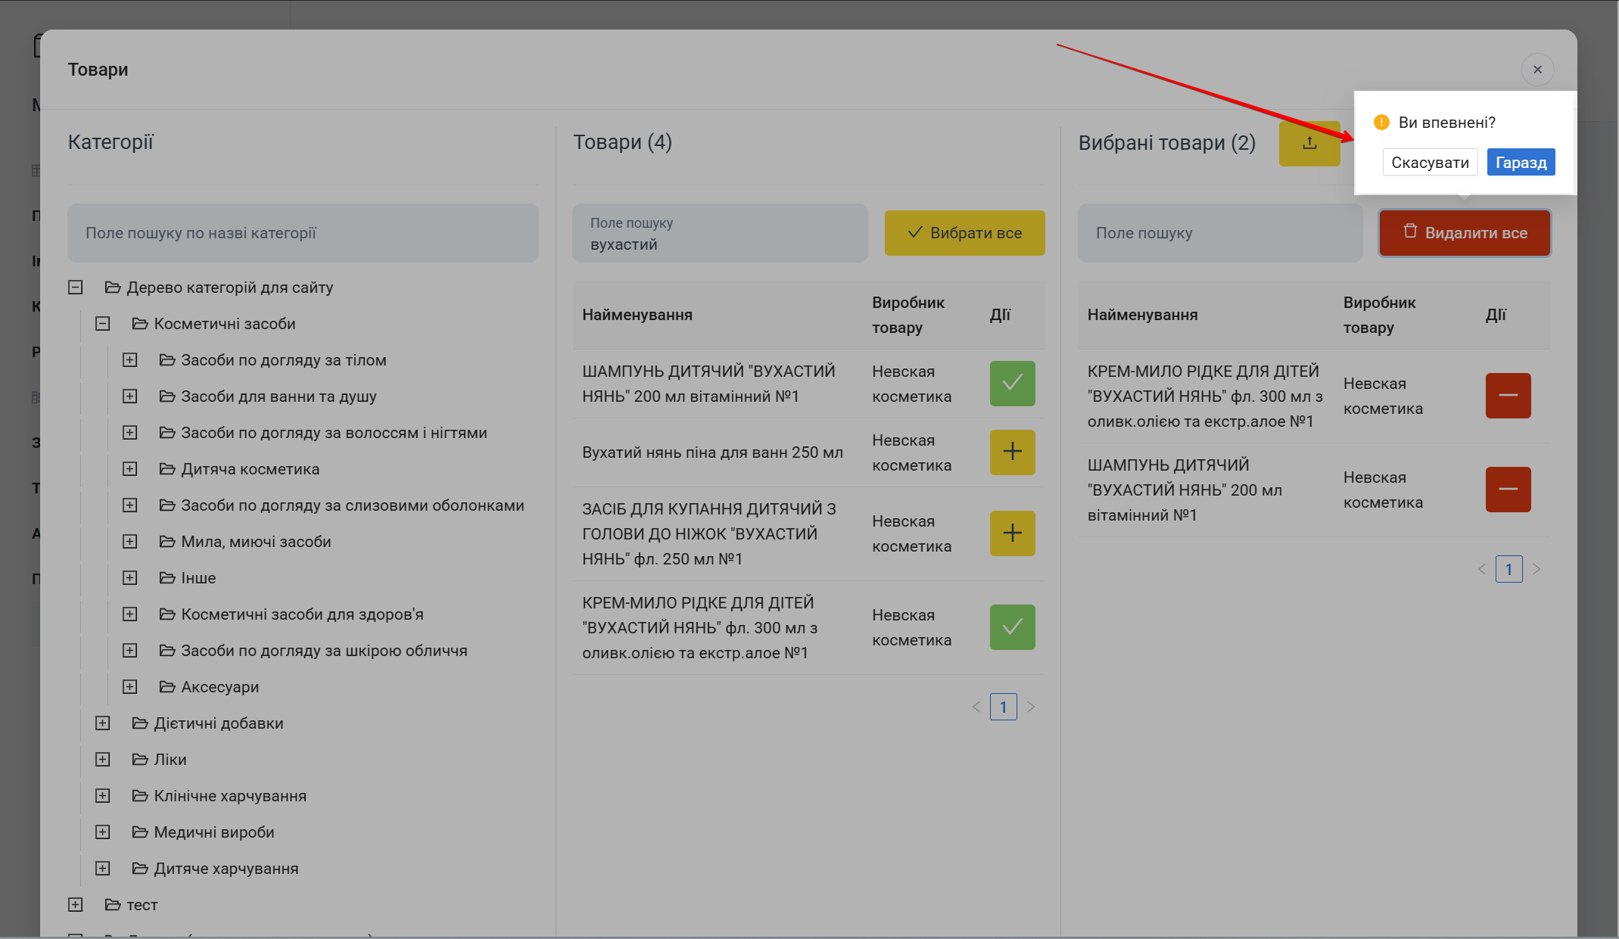The height and width of the screenshot is (939, 1619).
Task: Close the Товари dialog
Action: (x=1537, y=70)
